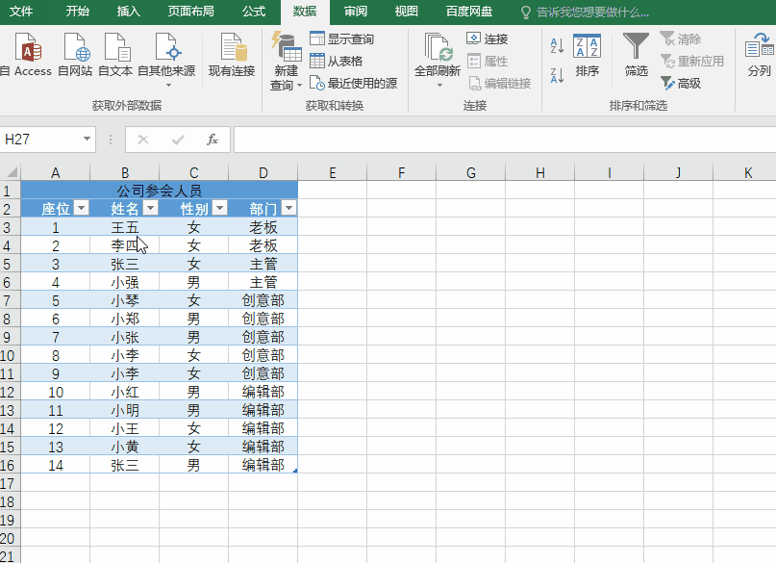This screenshot has width=776, height=563.
Task: Clear filter (清除) button
Action: 681,38
